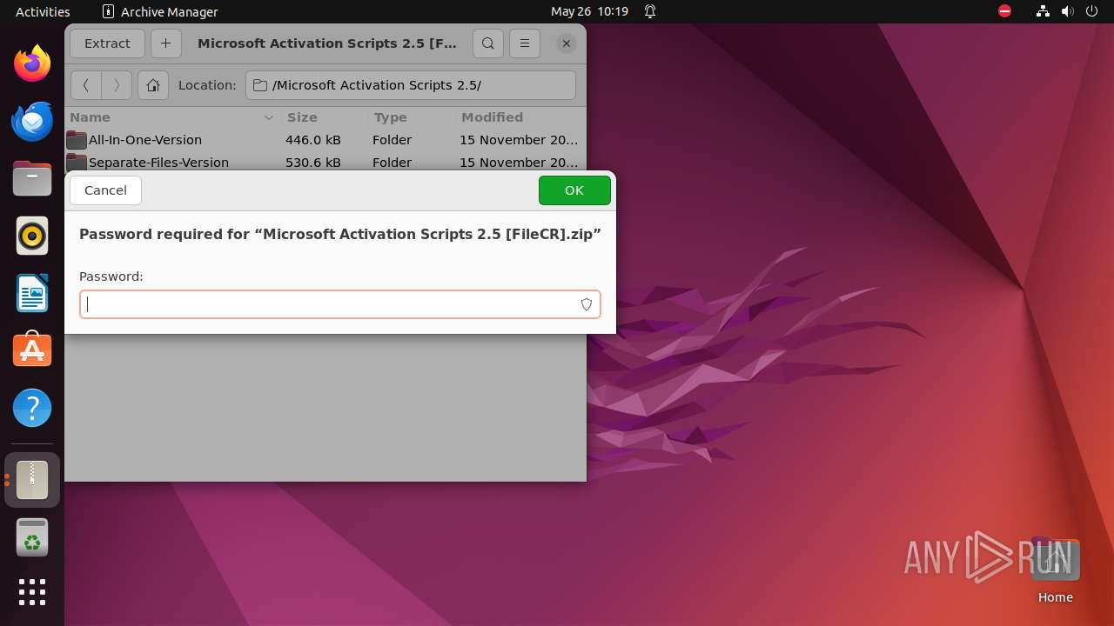Select All-In-One-Version folder
Image resolution: width=1114 pixels, height=626 pixels.
coord(145,140)
